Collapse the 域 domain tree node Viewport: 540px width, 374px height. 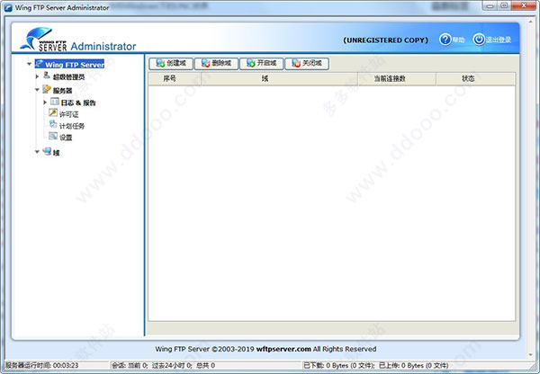point(37,152)
